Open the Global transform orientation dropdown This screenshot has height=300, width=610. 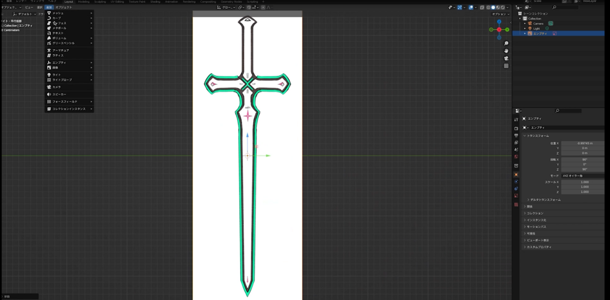[227, 8]
